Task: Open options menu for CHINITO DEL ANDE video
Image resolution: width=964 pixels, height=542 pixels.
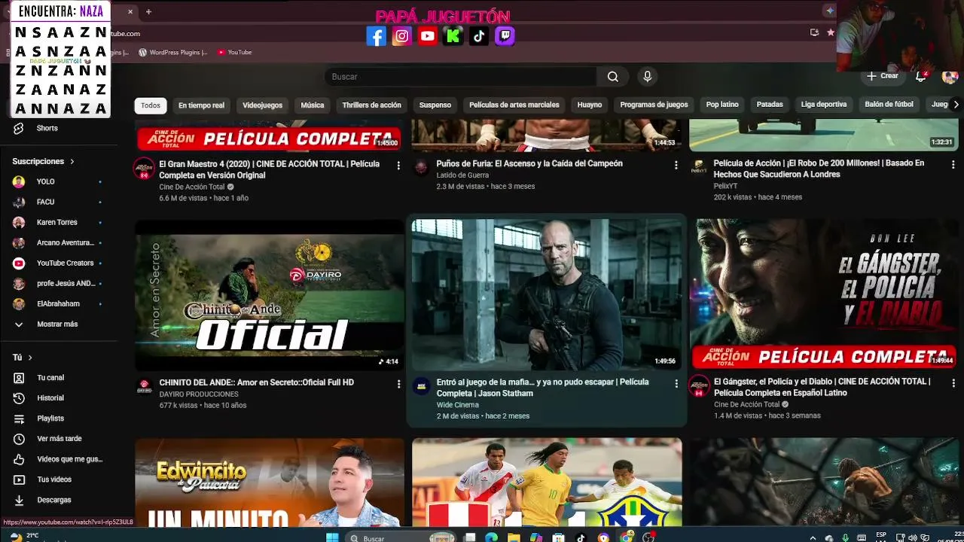Action: 398,384
